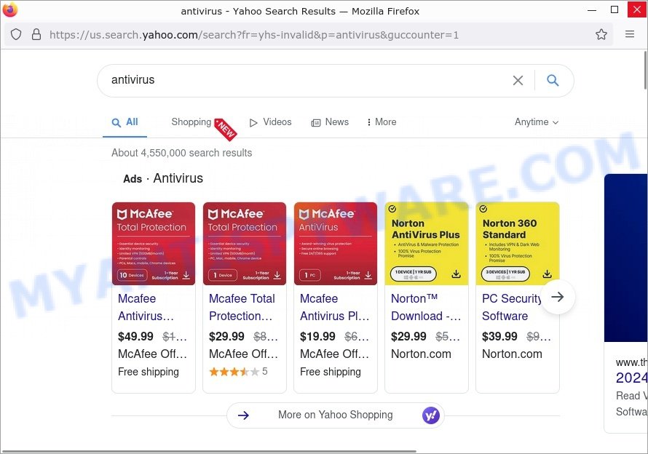Click the McAfee AntiVirus 1 PC image
The image size is (648, 454).
click(x=336, y=244)
